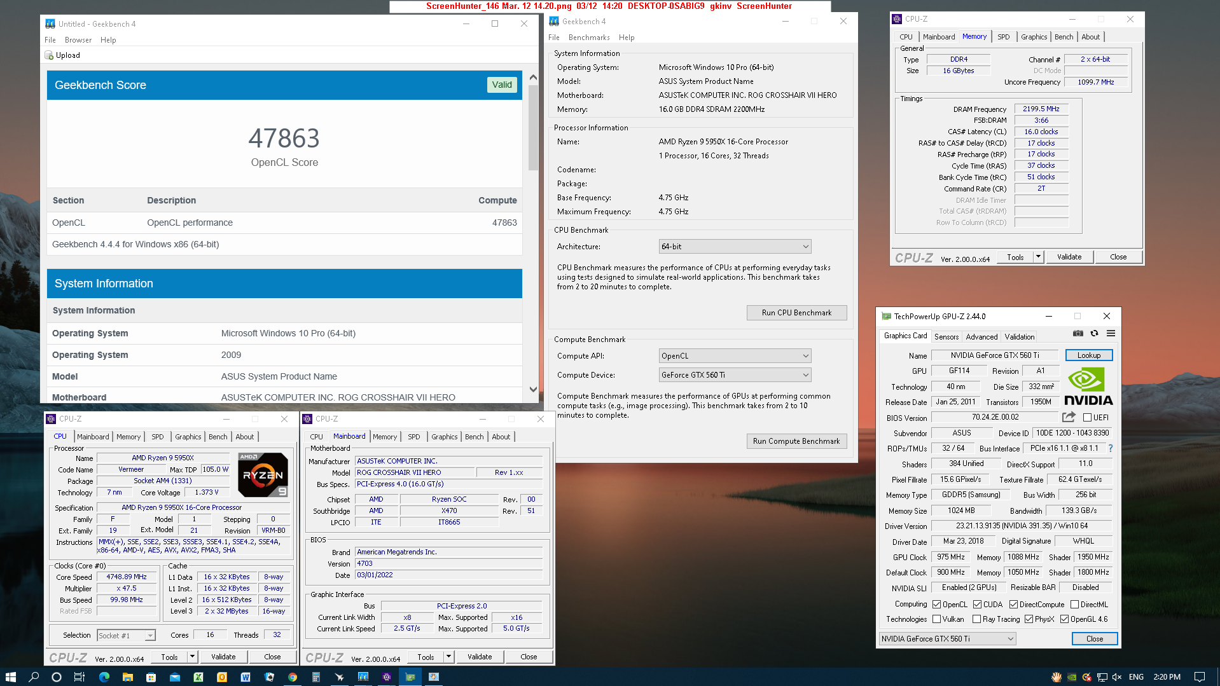The width and height of the screenshot is (1220, 686).
Task: Toggle the PhysX checkbox in GPU-Z
Action: (1029, 619)
